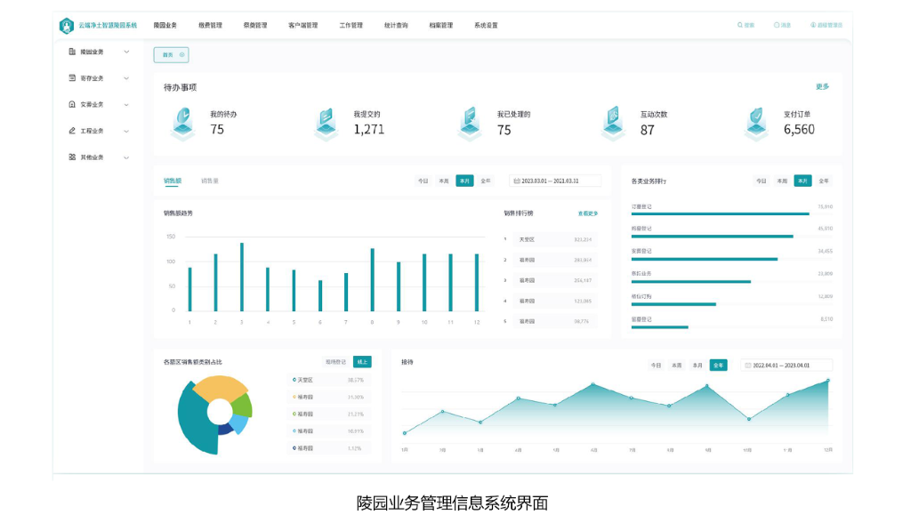
Task: Open the 系统设置 top menu
Action: (x=486, y=26)
